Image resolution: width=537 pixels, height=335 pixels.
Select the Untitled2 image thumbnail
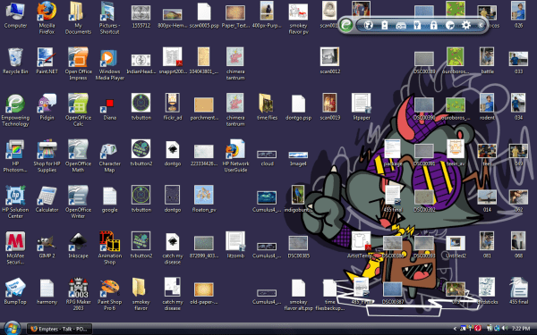[456, 247]
